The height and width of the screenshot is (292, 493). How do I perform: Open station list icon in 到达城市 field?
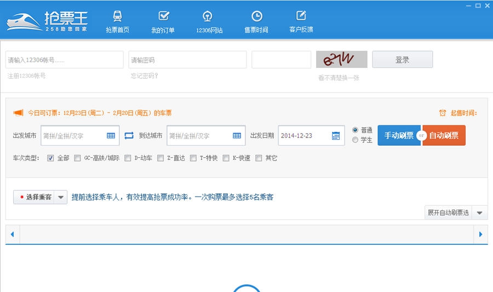(237, 135)
